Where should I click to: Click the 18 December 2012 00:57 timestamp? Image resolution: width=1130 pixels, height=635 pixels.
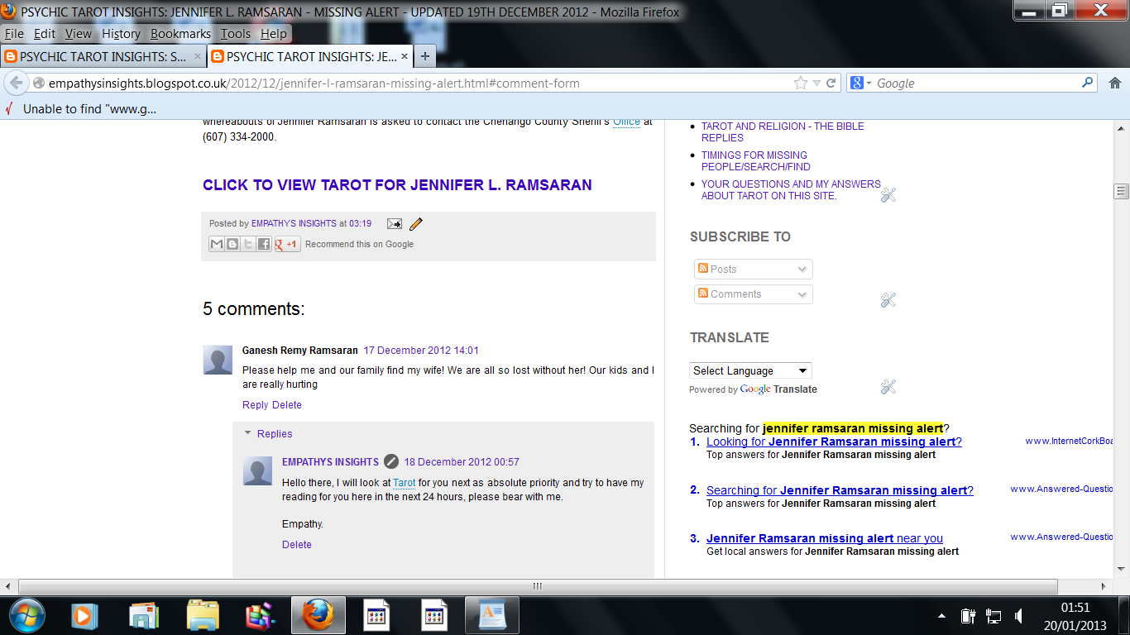[462, 462]
